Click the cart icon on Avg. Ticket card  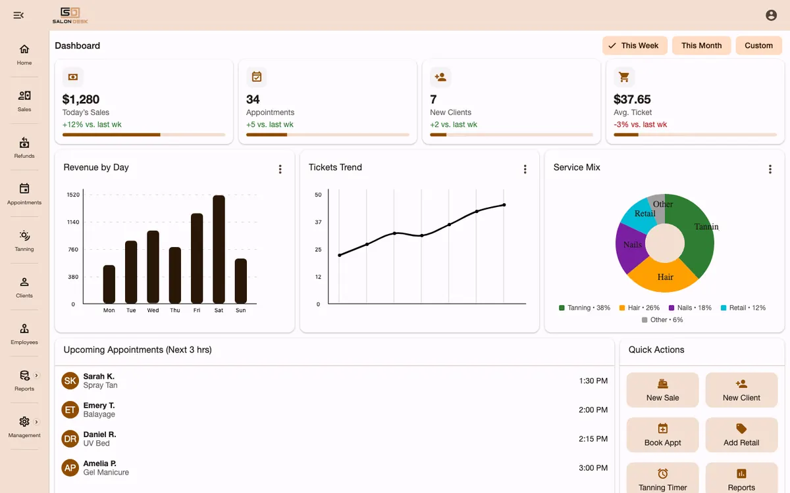coord(624,77)
